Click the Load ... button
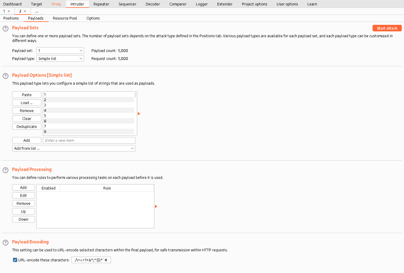The height and width of the screenshot is (273, 404). click(27, 103)
